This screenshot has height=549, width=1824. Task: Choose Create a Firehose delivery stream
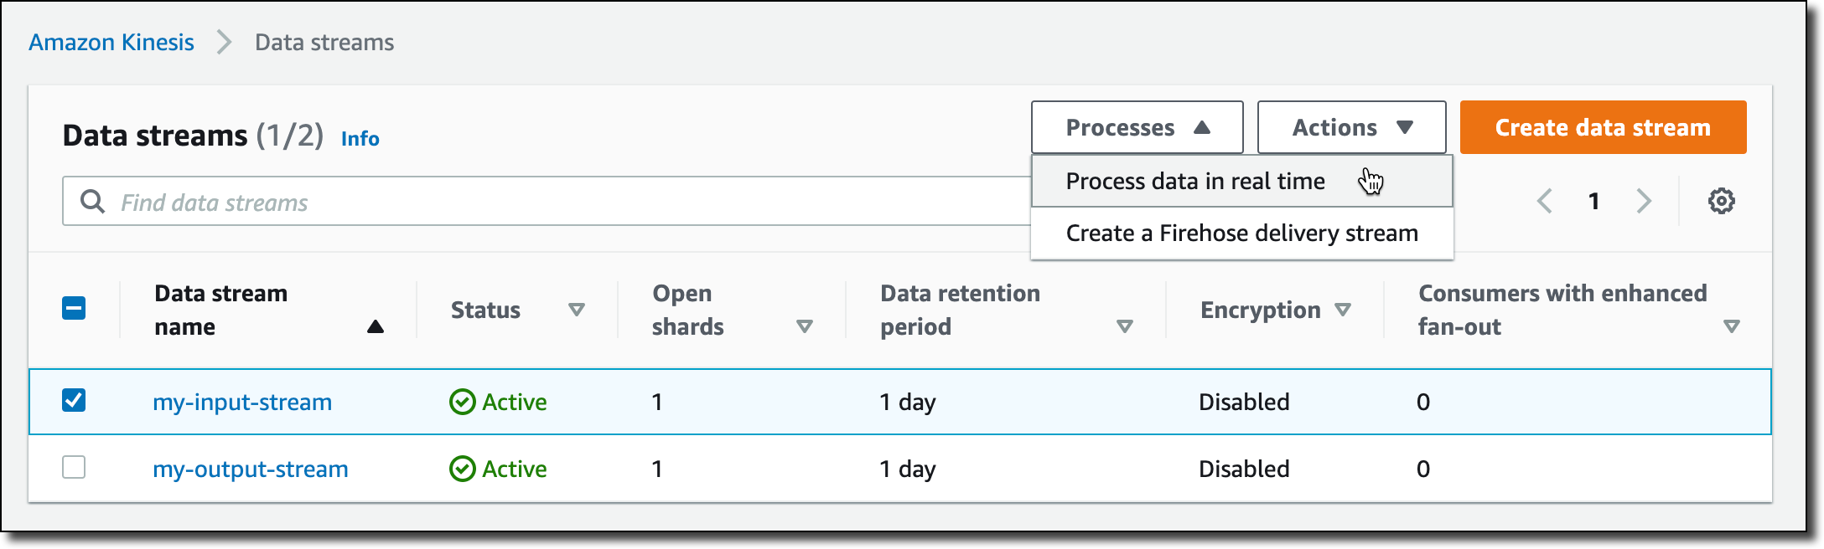(x=1241, y=233)
